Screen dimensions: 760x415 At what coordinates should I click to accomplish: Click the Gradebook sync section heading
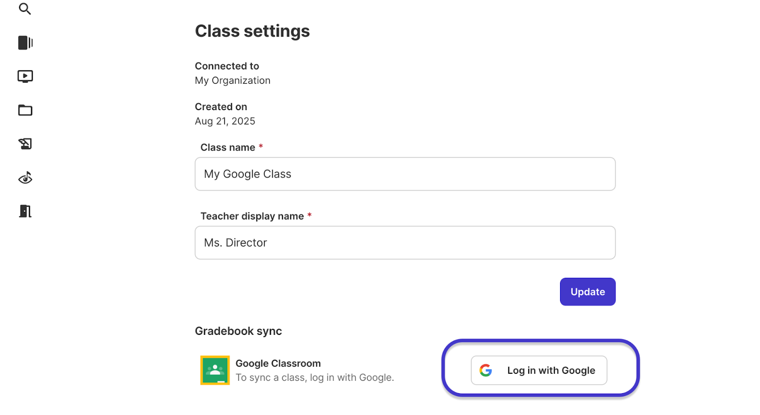click(238, 331)
